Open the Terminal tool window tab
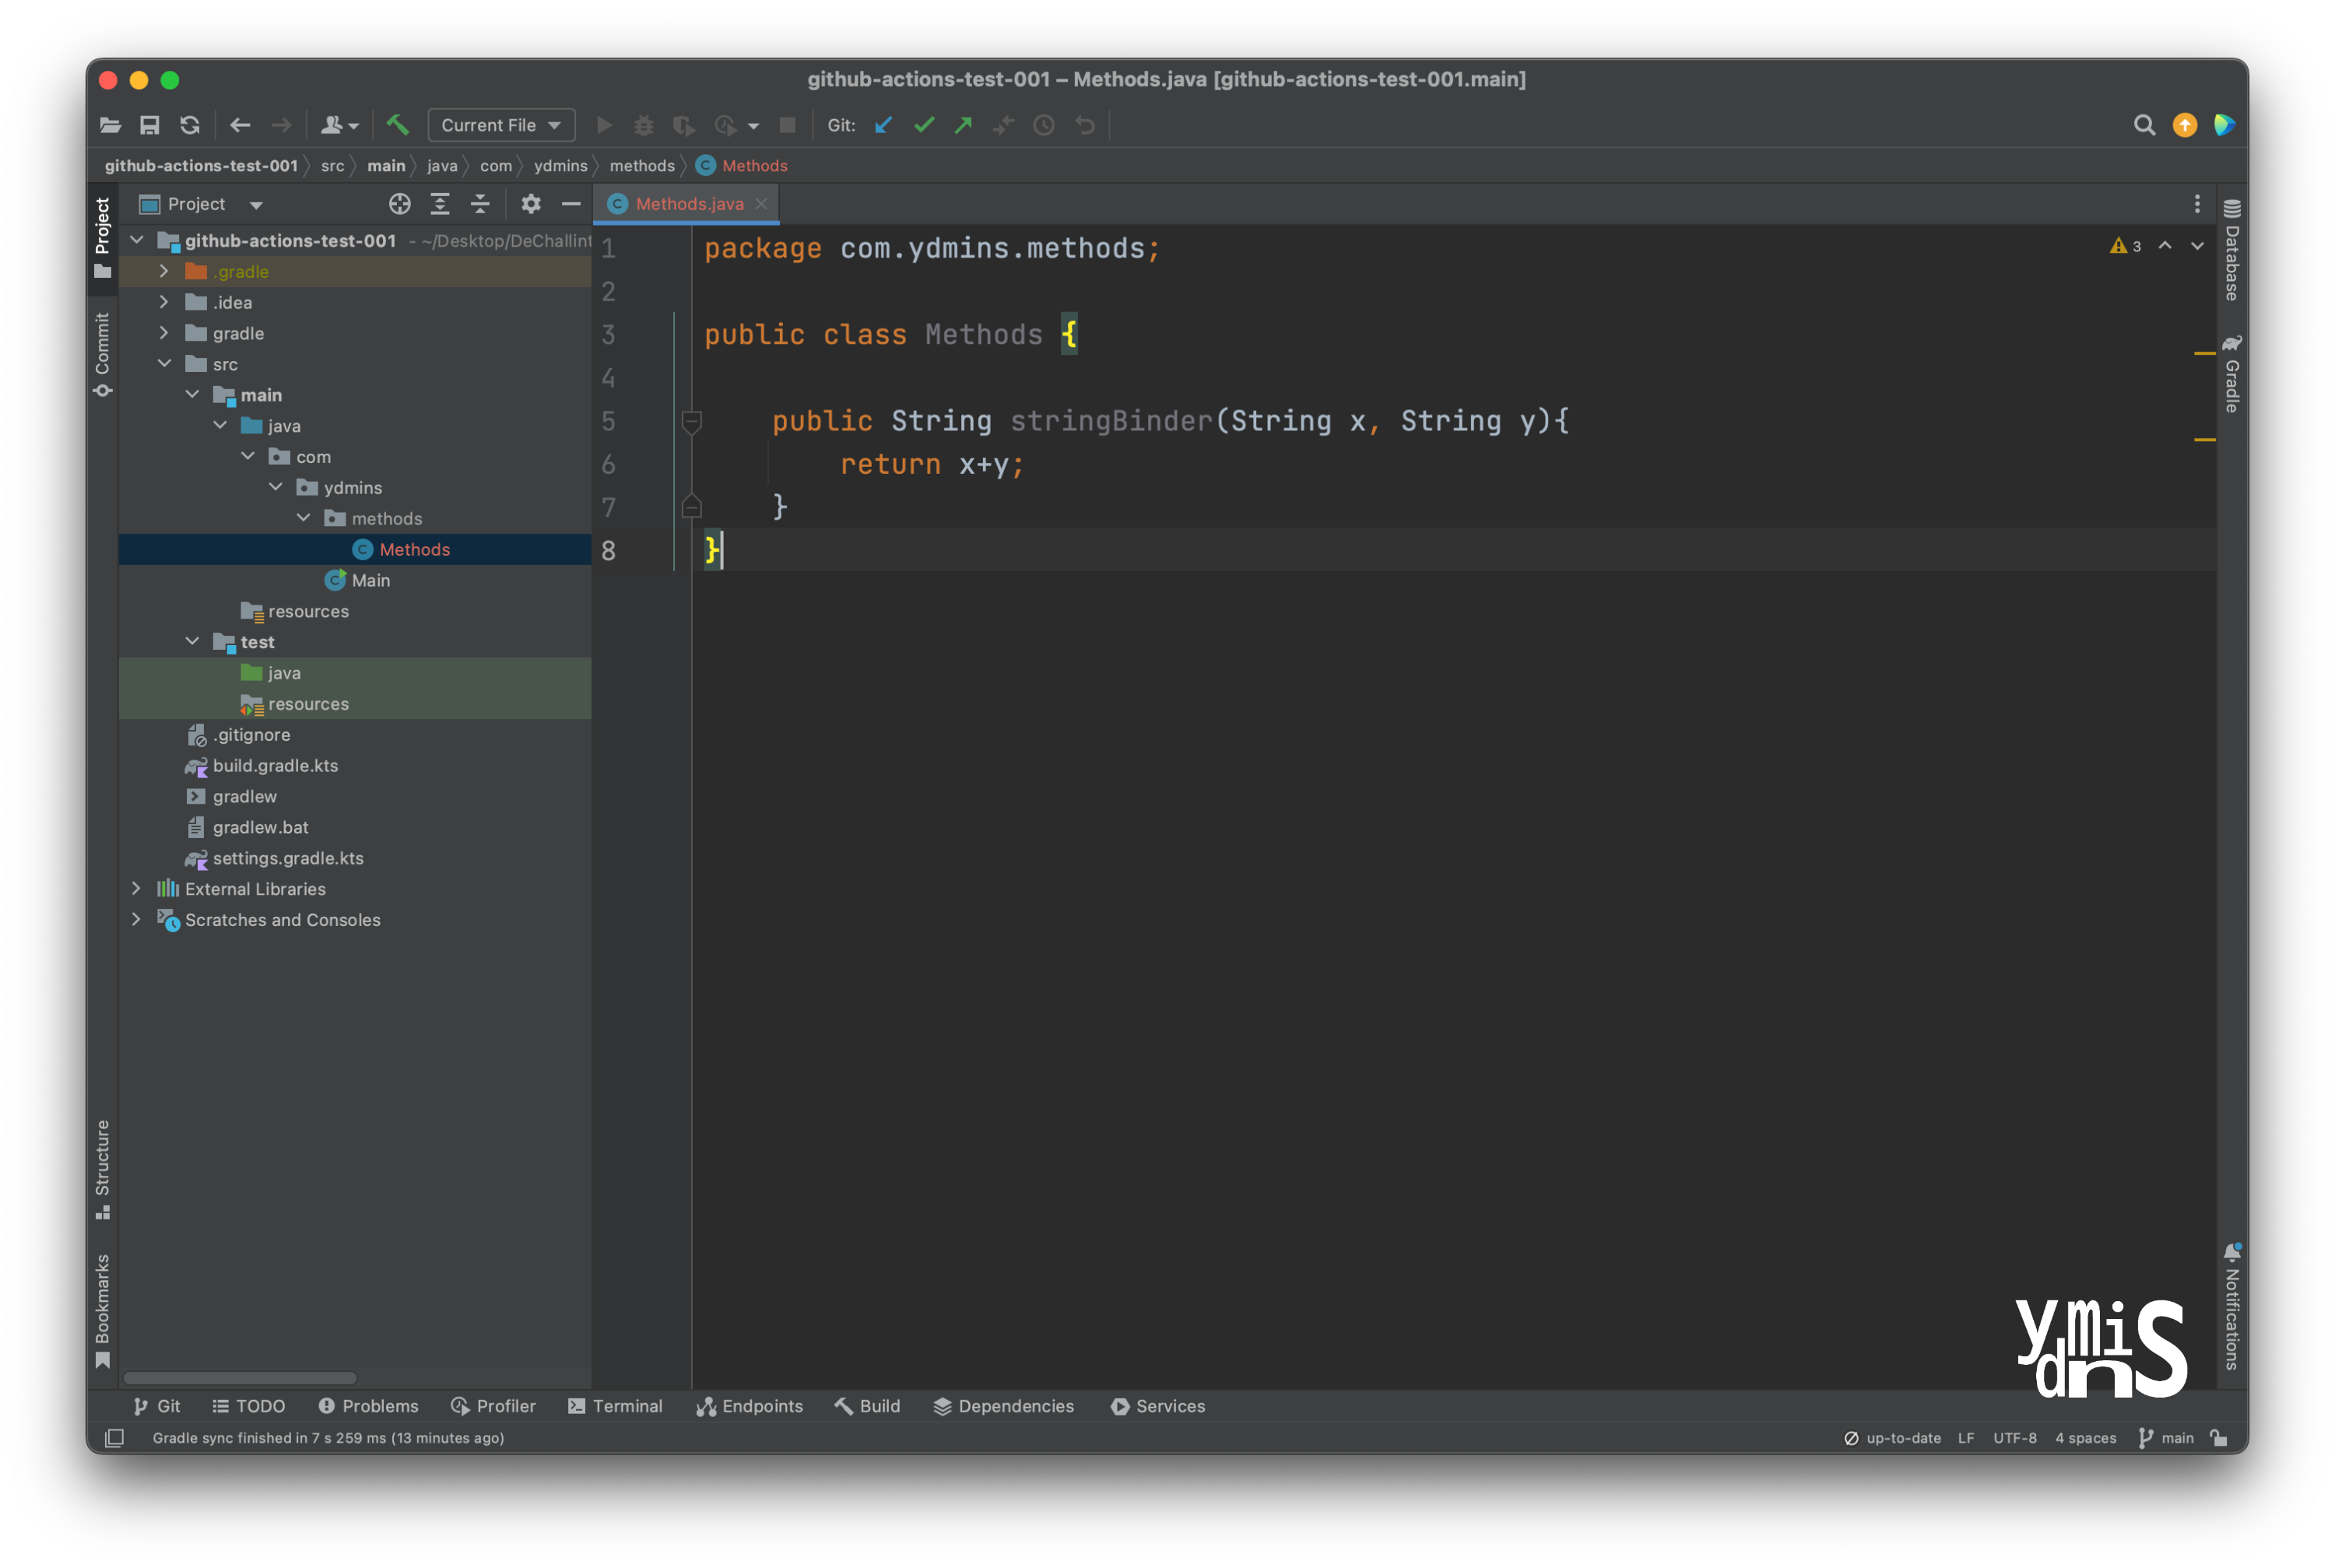 point(615,1406)
